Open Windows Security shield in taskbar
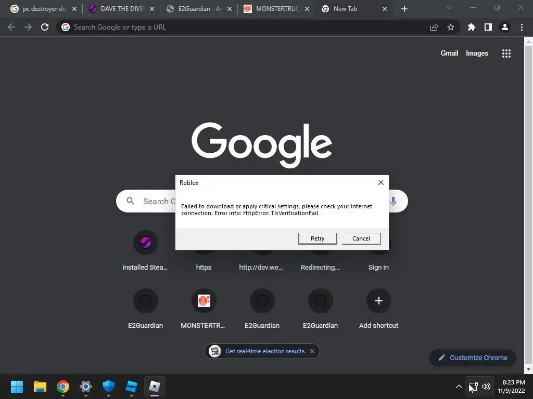This screenshot has height=399, width=533. [x=108, y=387]
